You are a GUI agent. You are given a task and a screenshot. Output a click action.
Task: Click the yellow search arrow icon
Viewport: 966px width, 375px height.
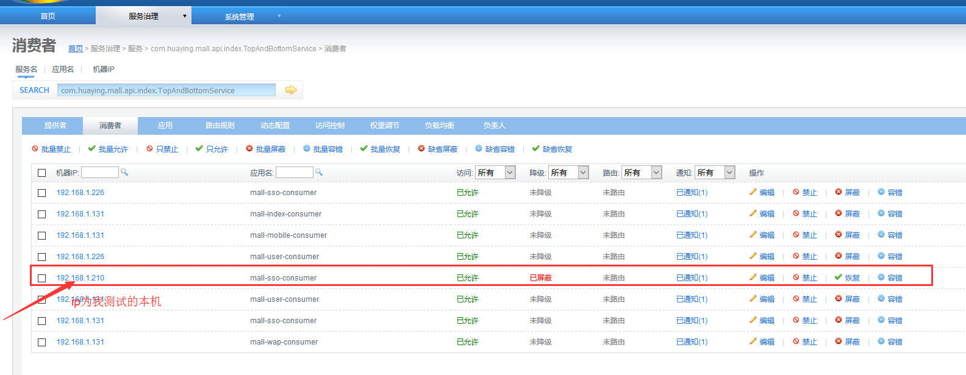coord(291,90)
